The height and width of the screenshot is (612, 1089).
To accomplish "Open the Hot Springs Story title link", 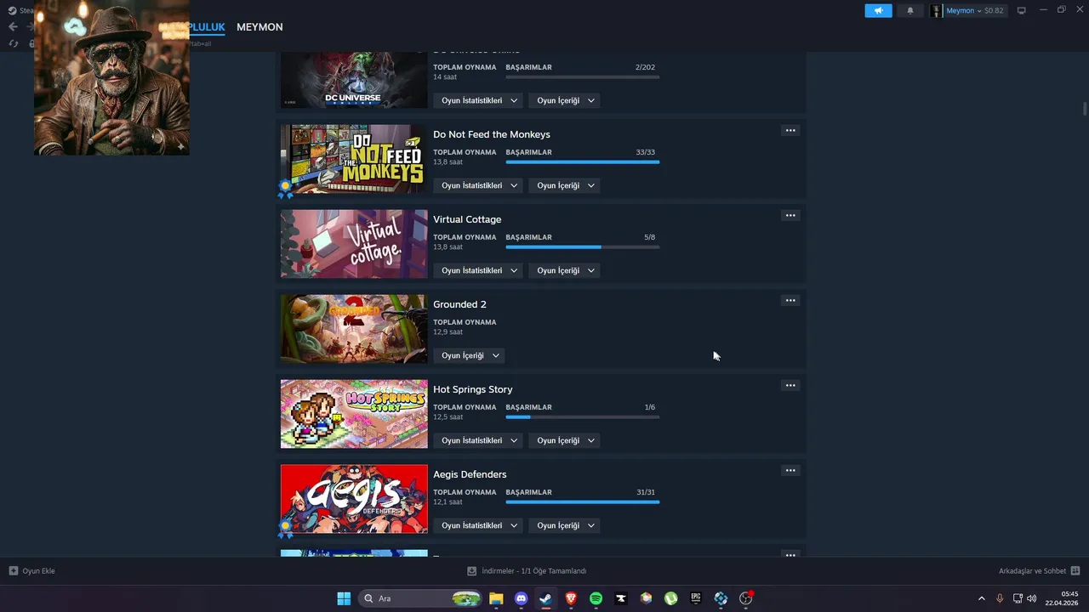I will pyautogui.click(x=473, y=389).
